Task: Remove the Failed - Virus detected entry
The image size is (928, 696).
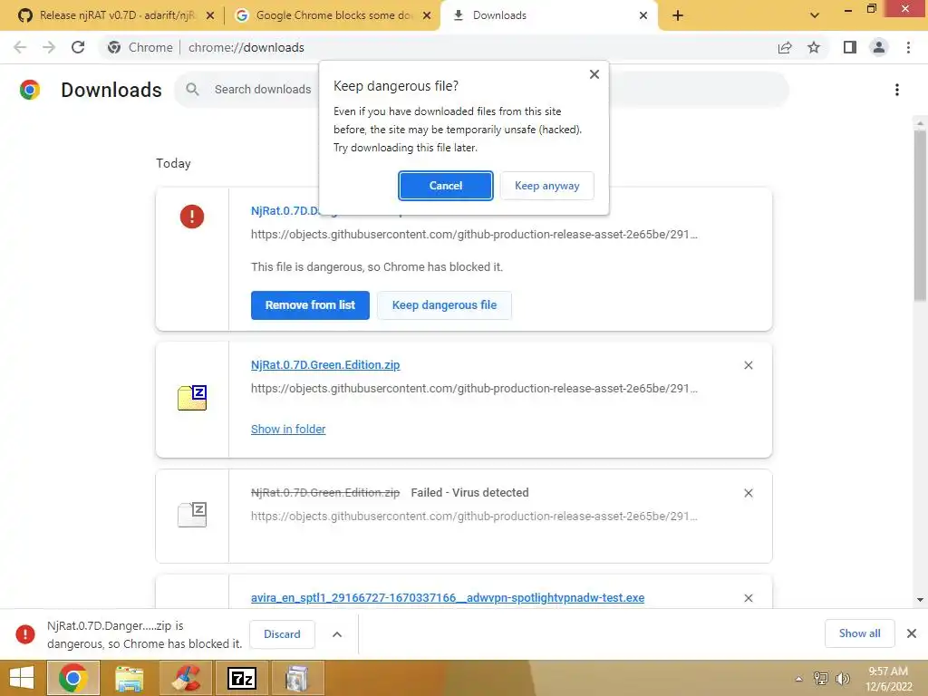Action: point(748,493)
